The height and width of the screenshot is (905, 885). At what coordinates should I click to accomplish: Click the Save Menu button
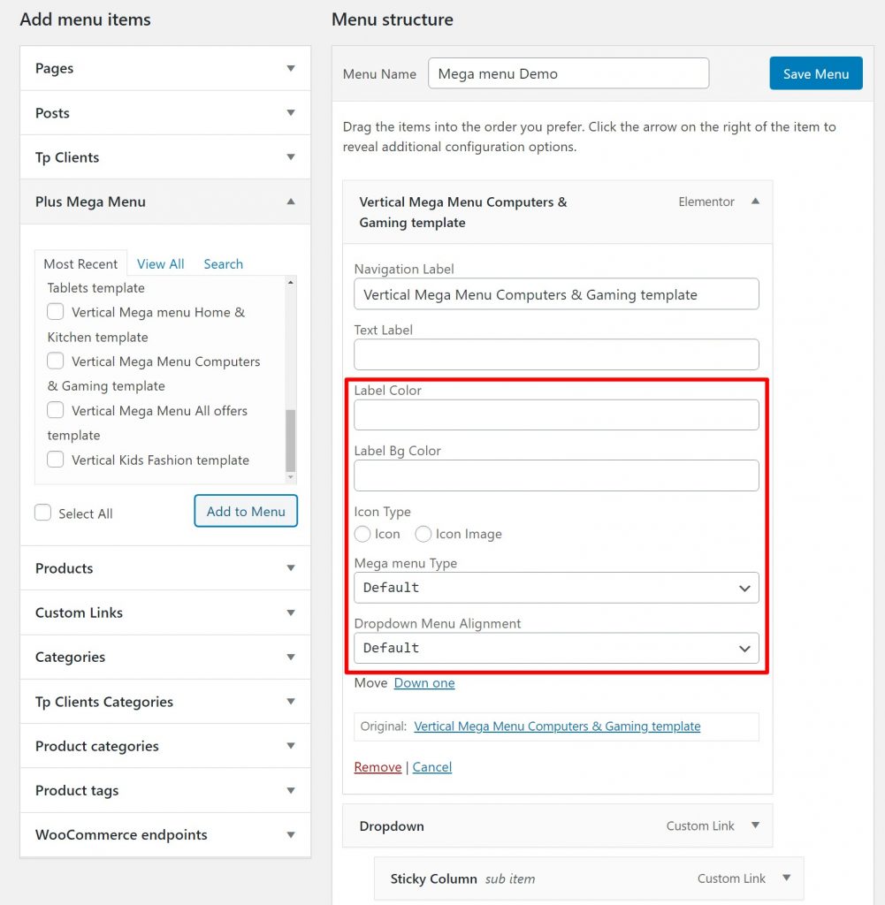click(x=815, y=73)
